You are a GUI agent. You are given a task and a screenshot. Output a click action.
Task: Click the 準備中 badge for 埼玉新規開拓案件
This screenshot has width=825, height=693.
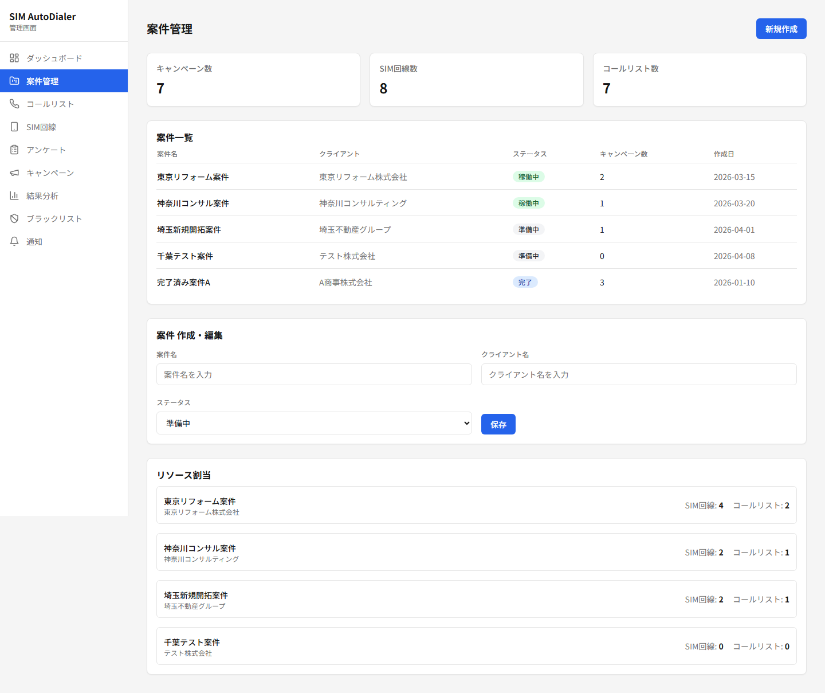coord(528,229)
